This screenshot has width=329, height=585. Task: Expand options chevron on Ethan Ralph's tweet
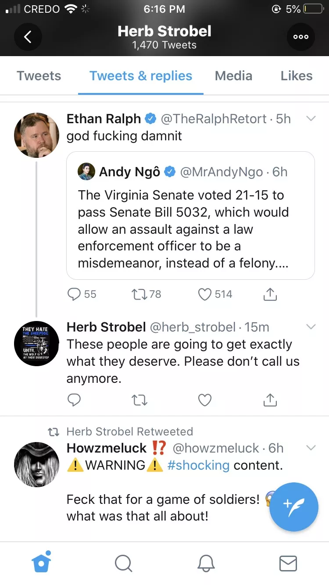[x=311, y=118]
